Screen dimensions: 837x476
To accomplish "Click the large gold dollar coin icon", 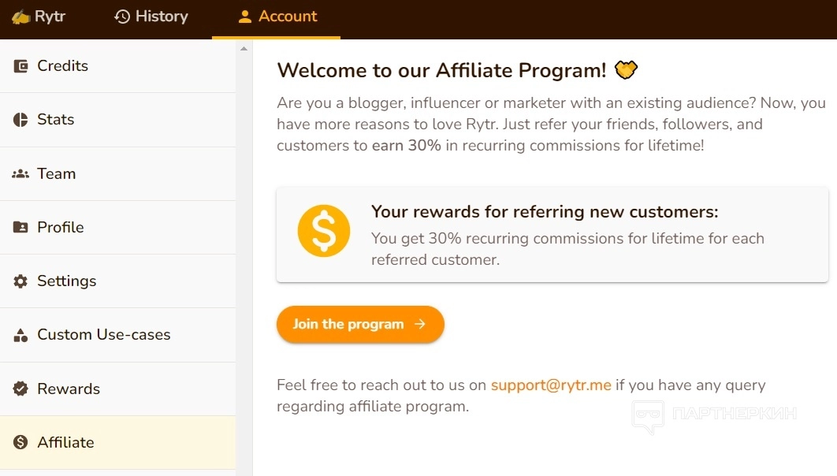I will click(323, 231).
